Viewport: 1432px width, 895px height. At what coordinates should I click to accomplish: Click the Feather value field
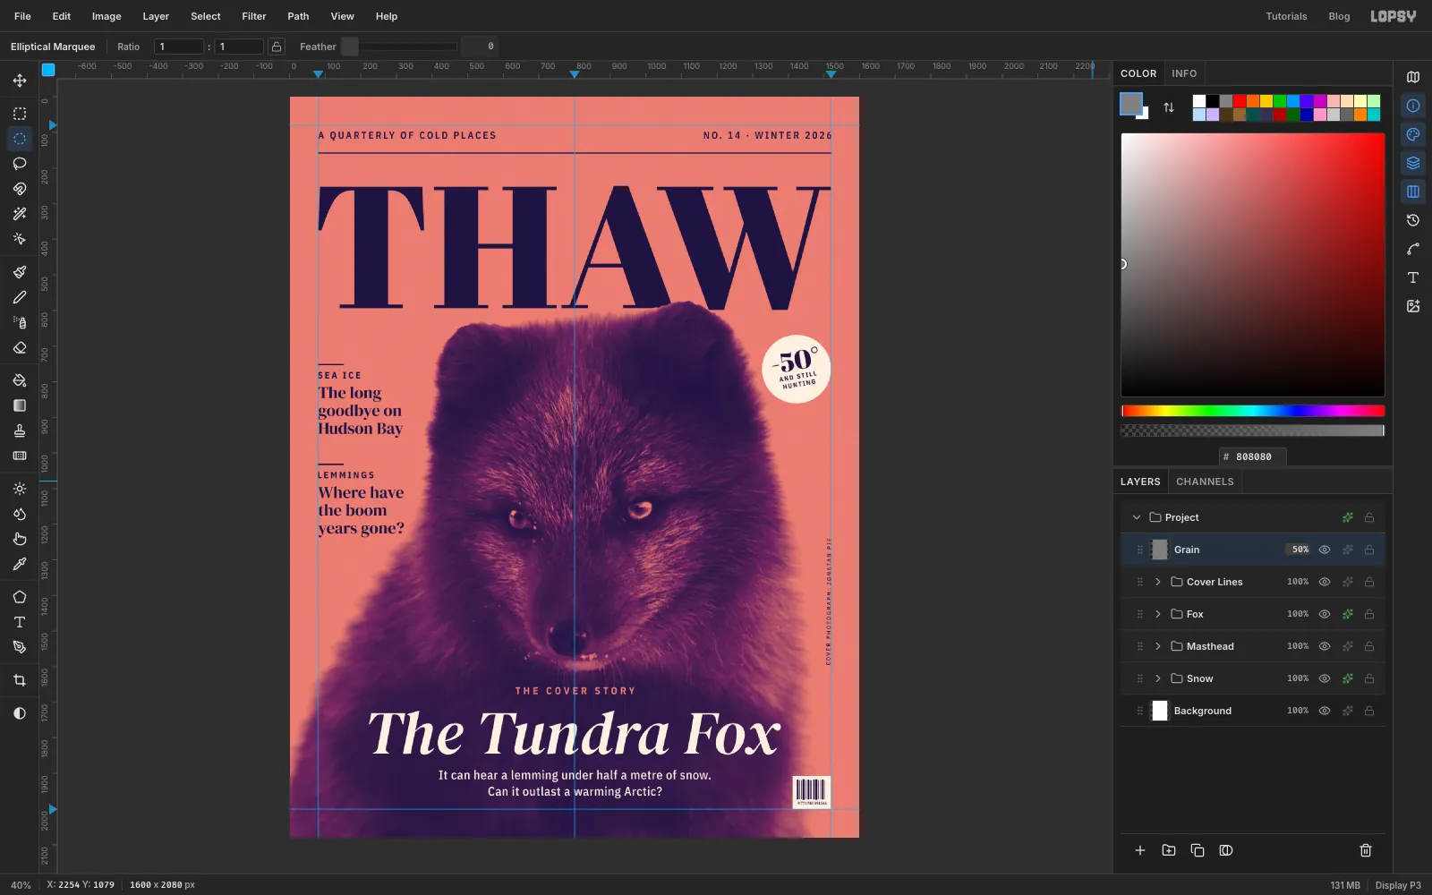tap(480, 47)
